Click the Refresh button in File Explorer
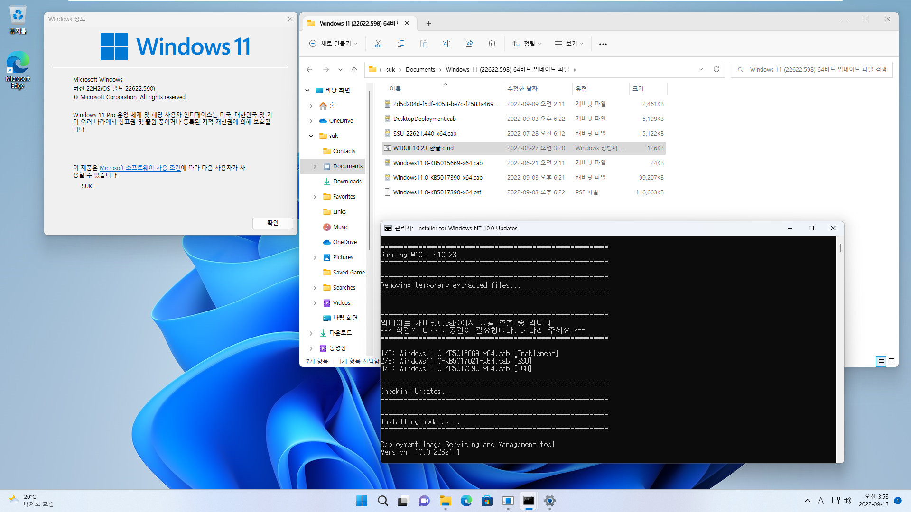This screenshot has width=911, height=512. (x=716, y=69)
